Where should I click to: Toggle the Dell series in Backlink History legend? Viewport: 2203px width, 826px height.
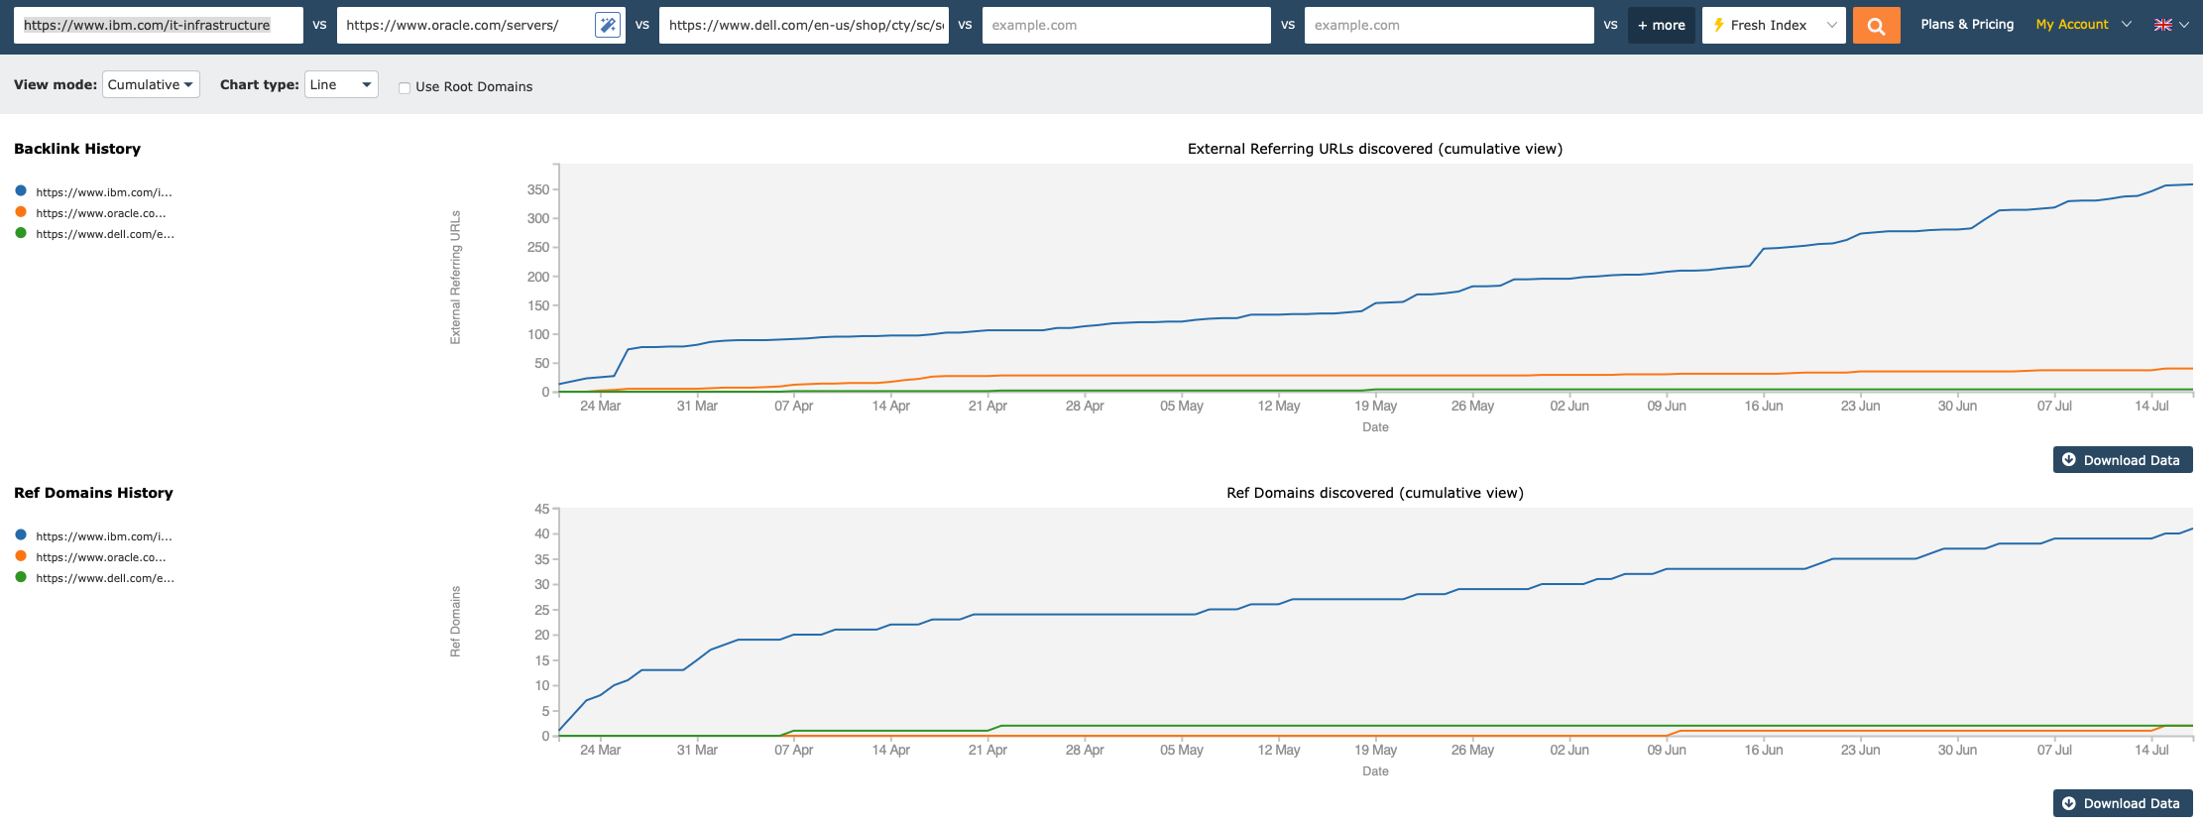point(104,234)
